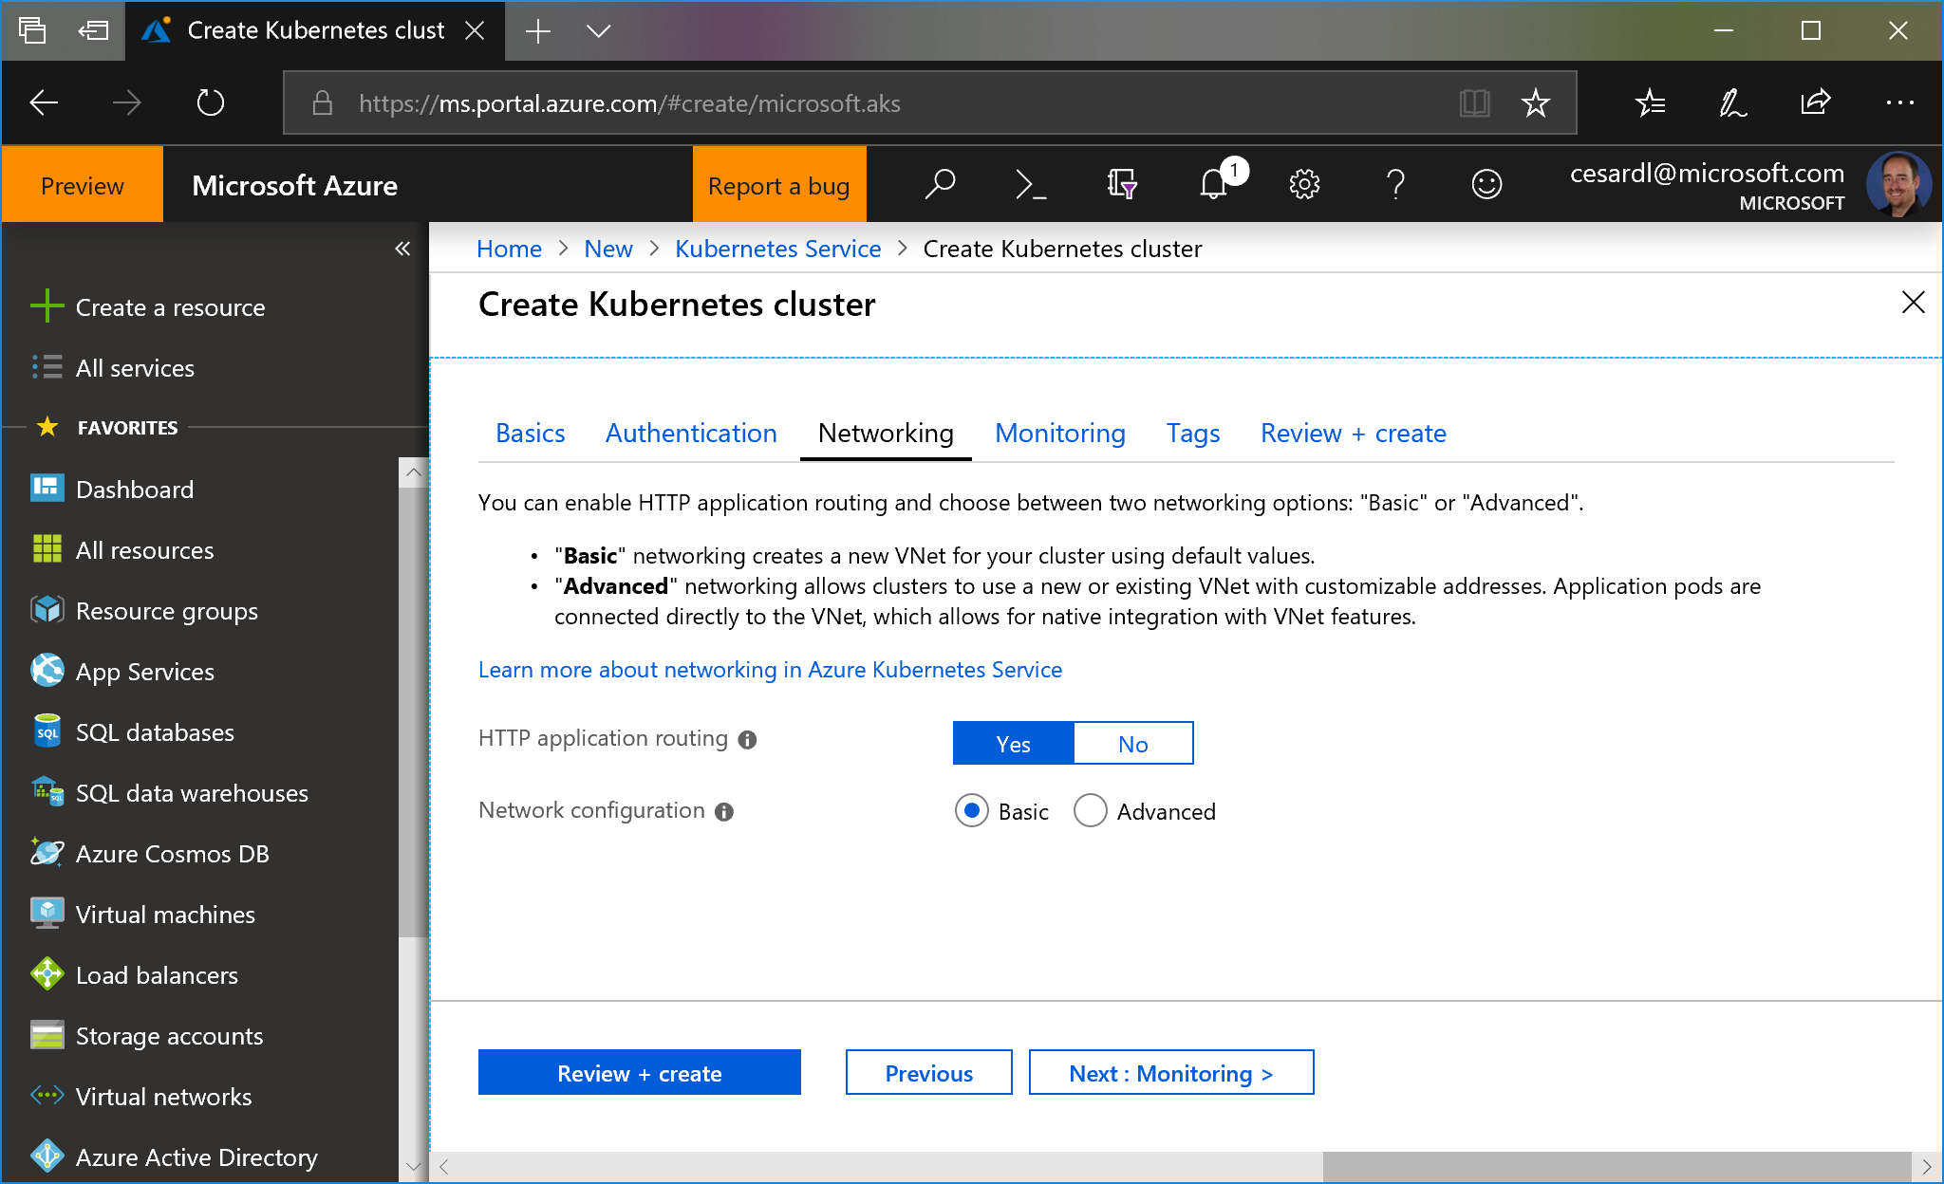
Task: Click horizontal scrollbar right arrow
Action: coord(1926,1166)
